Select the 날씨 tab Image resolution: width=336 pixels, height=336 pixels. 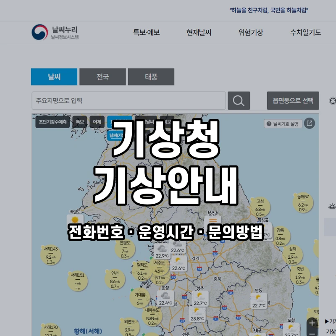click(x=54, y=77)
